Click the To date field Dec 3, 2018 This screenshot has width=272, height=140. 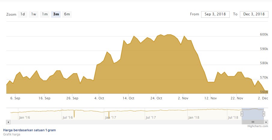point(254,14)
